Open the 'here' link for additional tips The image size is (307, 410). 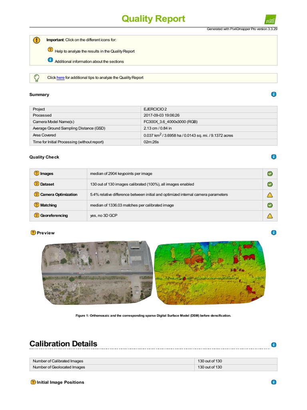click(x=61, y=78)
